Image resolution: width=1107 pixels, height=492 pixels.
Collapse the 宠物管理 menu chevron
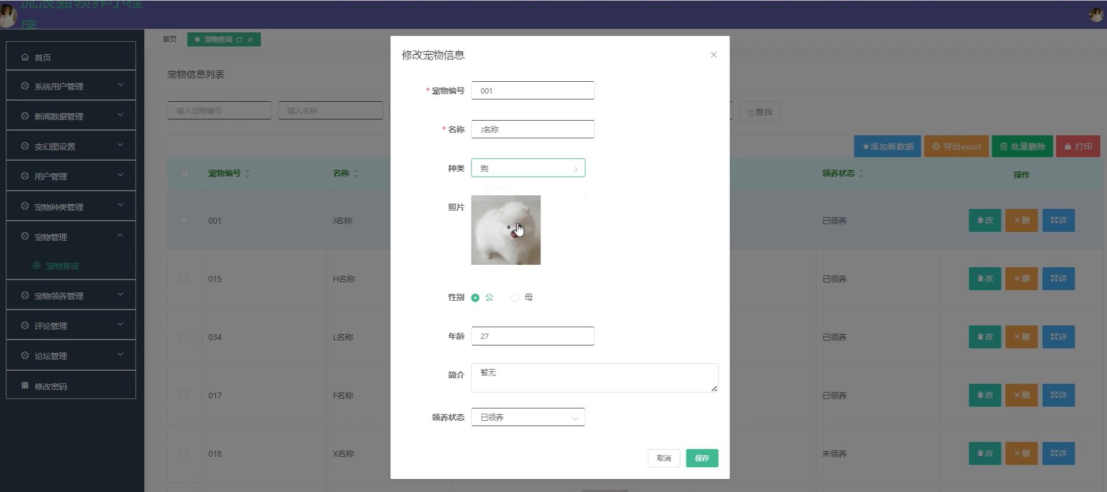coord(120,235)
